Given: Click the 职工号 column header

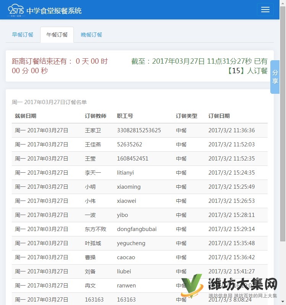Looking at the screenshot, I should [x=125, y=116].
